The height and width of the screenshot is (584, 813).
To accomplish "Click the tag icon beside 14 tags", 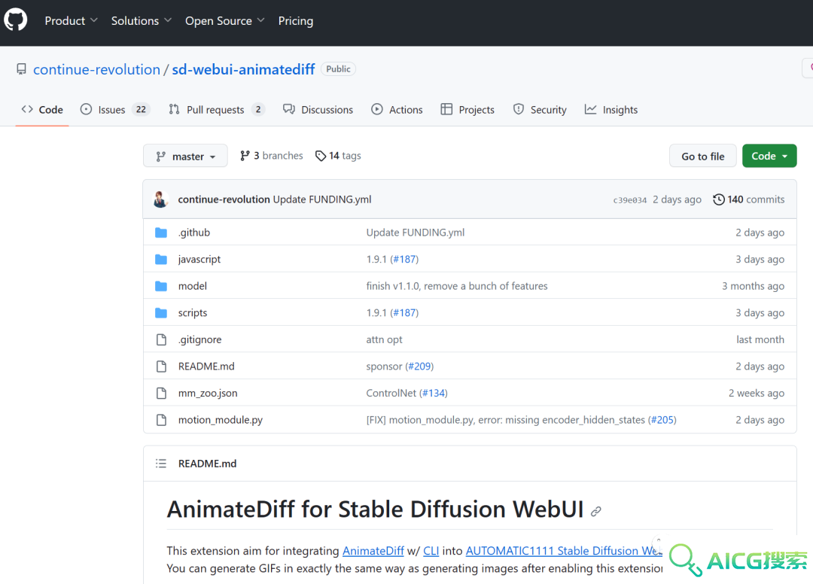I will tap(321, 156).
